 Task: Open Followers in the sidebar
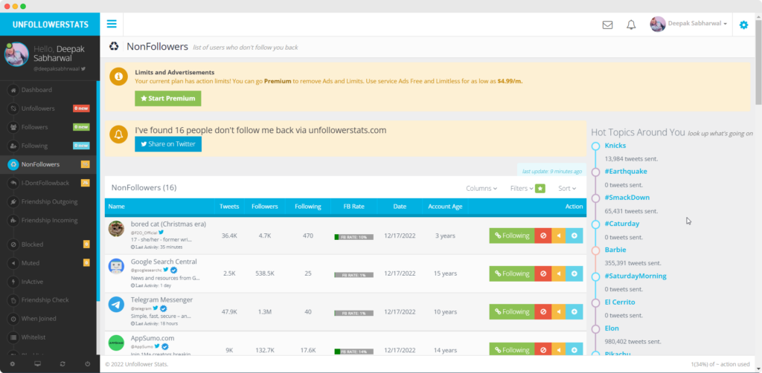(48, 127)
